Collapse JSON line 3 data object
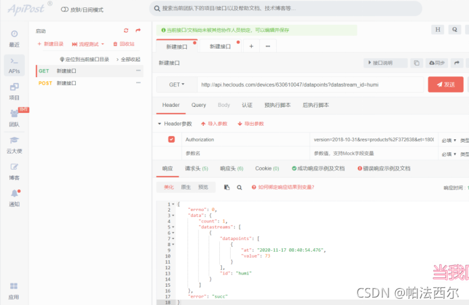 click(173, 216)
